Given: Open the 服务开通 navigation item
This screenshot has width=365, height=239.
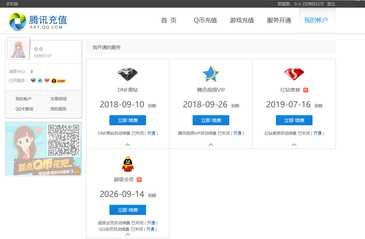Looking at the screenshot, I should tap(279, 20).
